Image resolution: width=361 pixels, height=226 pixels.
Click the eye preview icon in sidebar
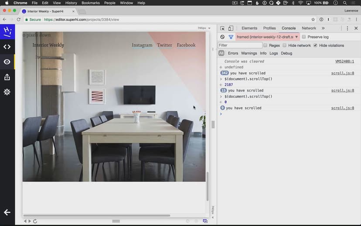point(7,62)
